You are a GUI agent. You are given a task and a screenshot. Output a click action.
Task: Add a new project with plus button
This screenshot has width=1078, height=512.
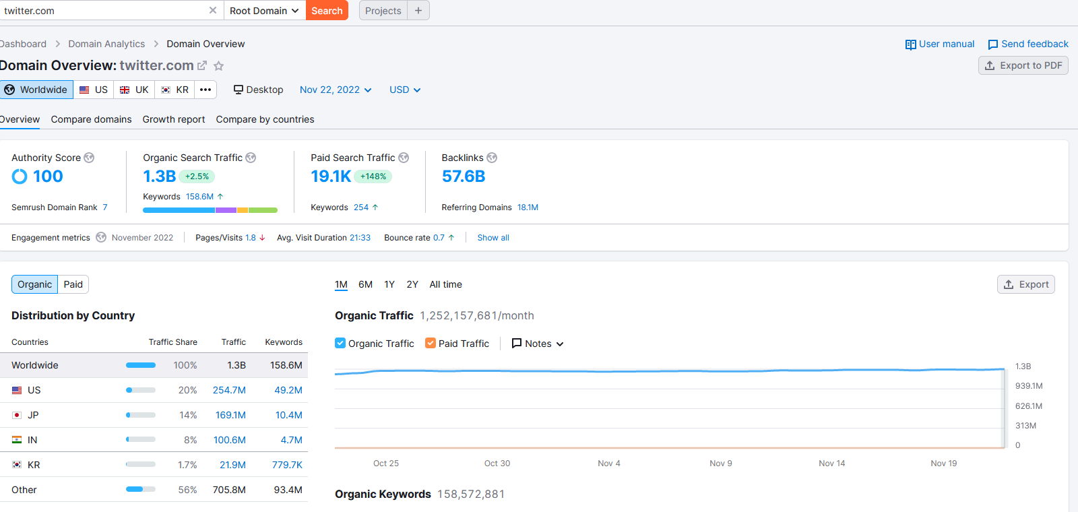(418, 10)
